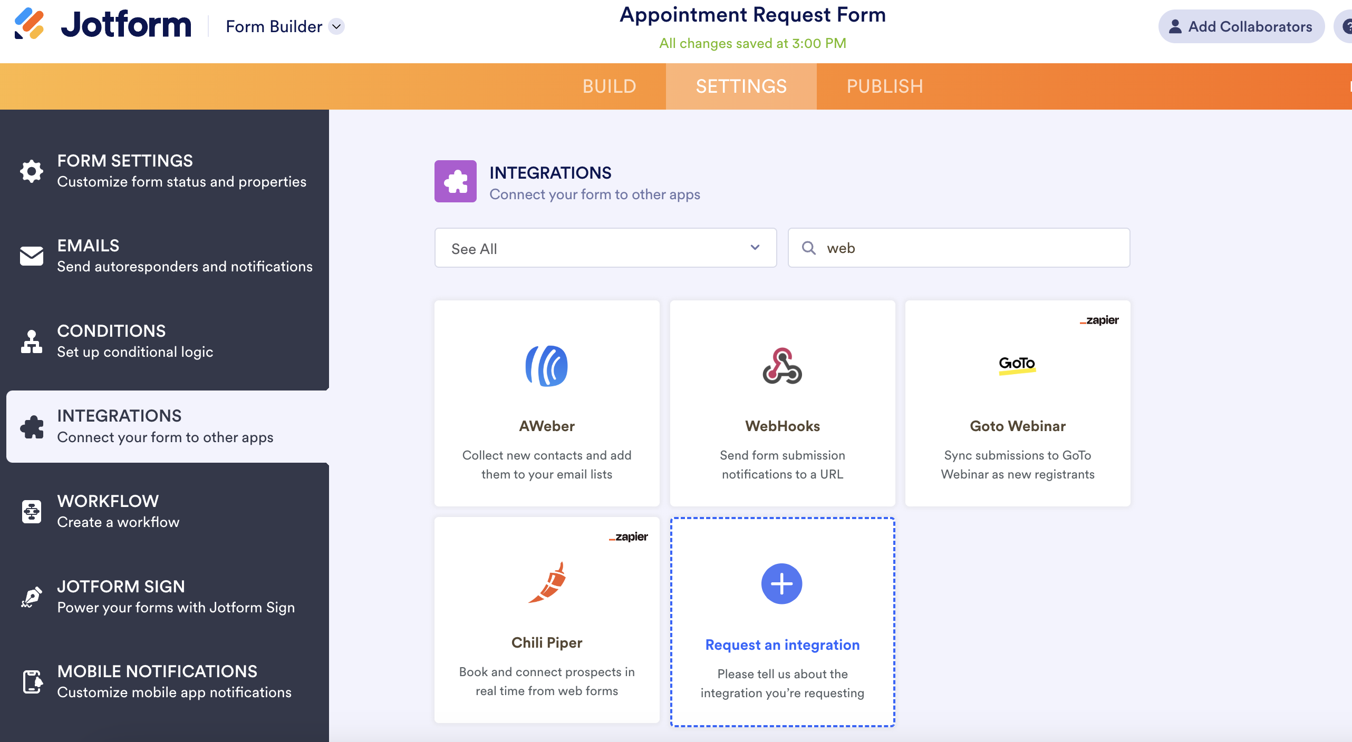The height and width of the screenshot is (742, 1352).
Task: Switch to the PUBLISH tab
Action: coord(885,86)
